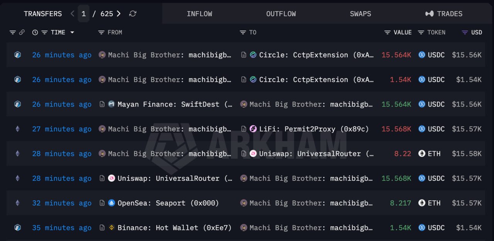Open the 32 minutes ago transaction link

click(x=62, y=203)
